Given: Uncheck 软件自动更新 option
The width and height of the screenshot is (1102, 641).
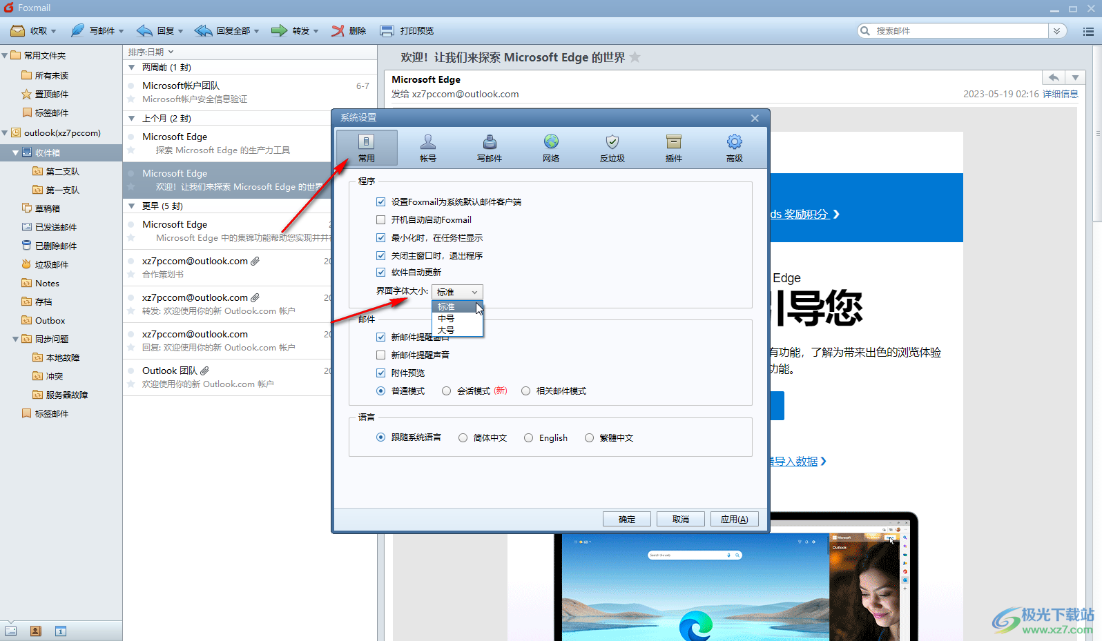Looking at the screenshot, I should click(381, 273).
